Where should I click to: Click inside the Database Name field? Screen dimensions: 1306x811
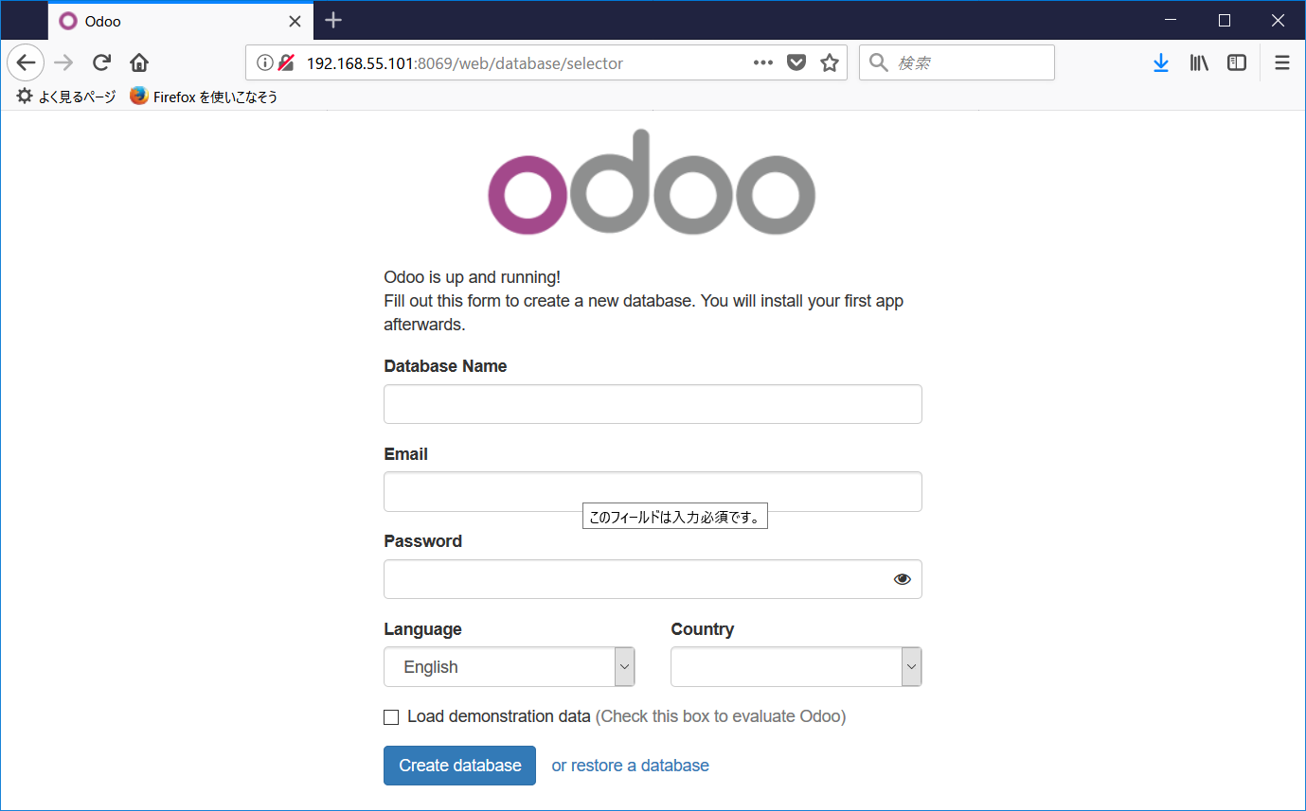653,404
